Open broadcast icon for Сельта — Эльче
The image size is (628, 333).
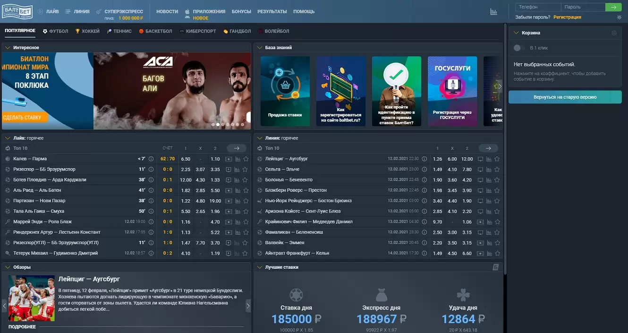(481, 169)
